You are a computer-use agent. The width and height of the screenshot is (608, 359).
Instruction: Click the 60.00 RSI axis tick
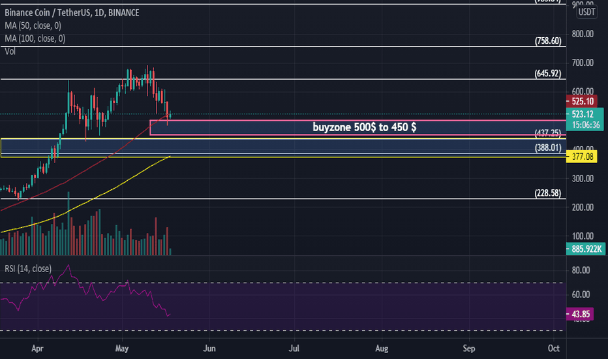(581, 294)
